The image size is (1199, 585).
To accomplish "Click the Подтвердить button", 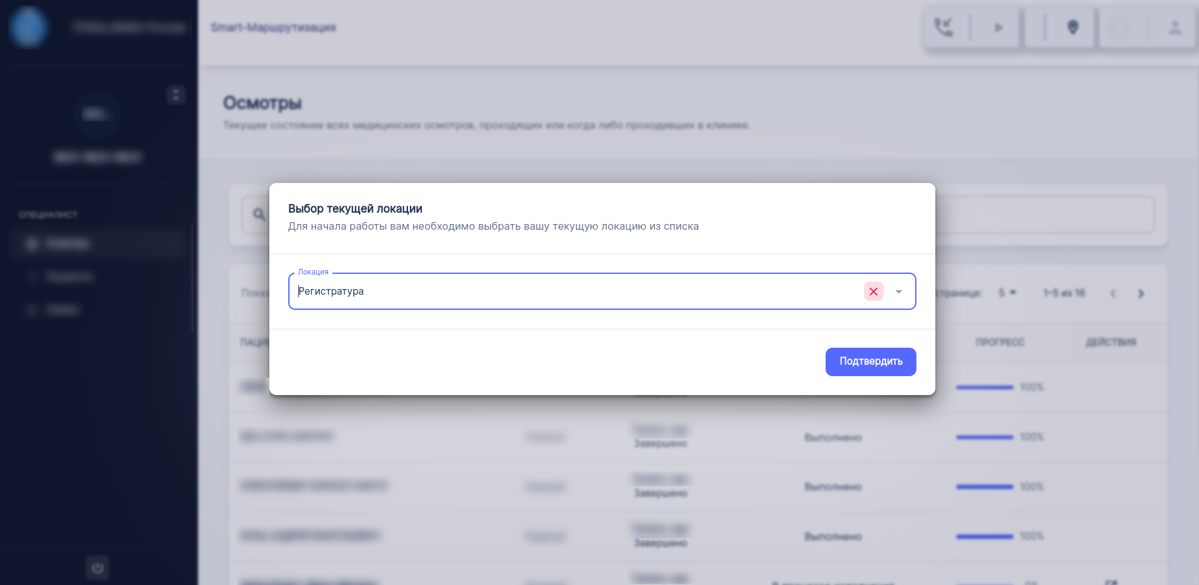I will [x=870, y=362].
